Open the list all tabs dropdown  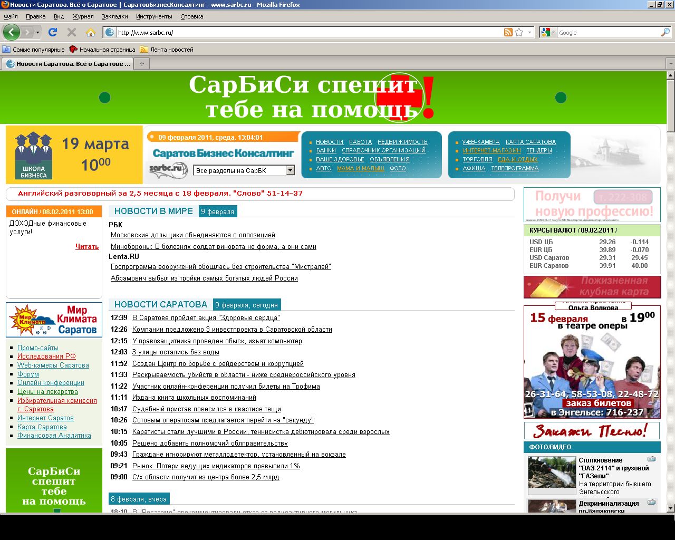(x=670, y=63)
